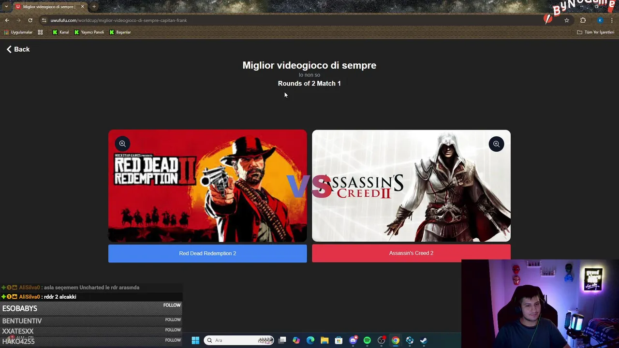The width and height of the screenshot is (619, 348).
Task: Open a new browser tab
Action: [94, 7]
